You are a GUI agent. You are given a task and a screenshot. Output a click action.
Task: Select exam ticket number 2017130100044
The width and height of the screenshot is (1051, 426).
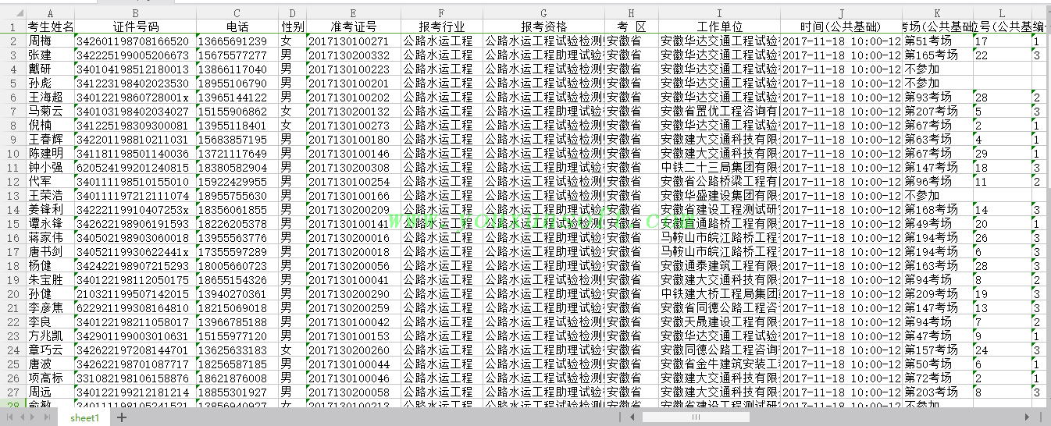354,364
